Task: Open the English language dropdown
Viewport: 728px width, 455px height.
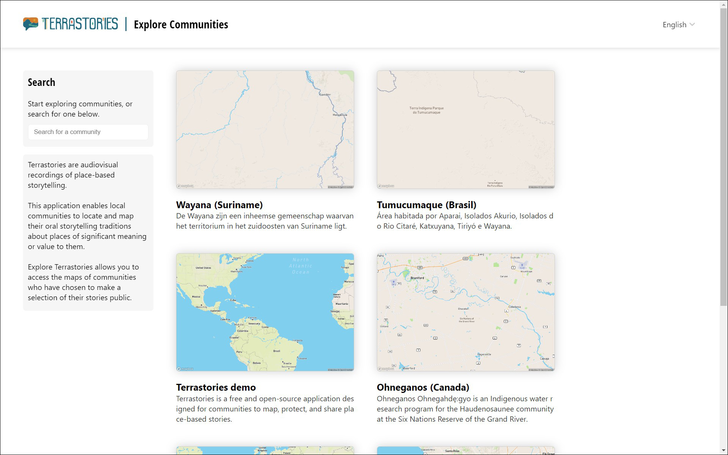Action: 674,25
